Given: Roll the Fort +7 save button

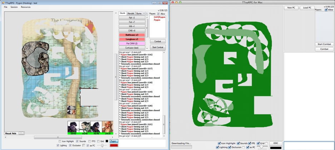Looking at the screenshot, I should (x=132, y=22).
